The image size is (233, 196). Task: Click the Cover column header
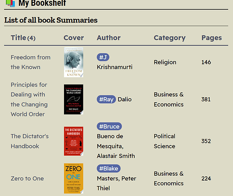tap(74, 38)
